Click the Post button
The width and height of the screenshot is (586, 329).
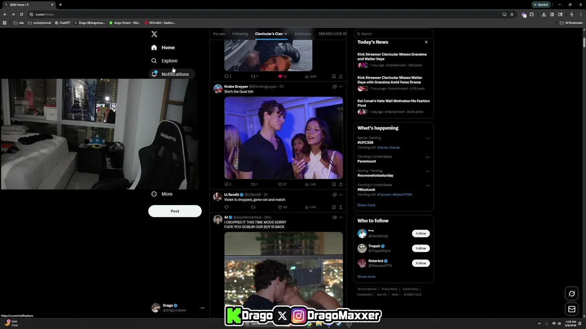pyautogui.click(x=175, y=211)
